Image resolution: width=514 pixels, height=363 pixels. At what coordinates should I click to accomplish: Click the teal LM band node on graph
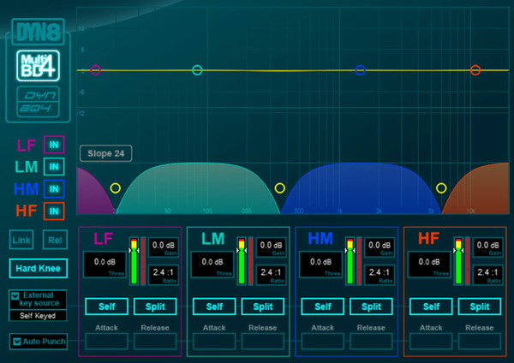[x=198, y=70]
